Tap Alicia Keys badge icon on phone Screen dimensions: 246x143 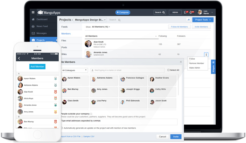coord(55,98)
